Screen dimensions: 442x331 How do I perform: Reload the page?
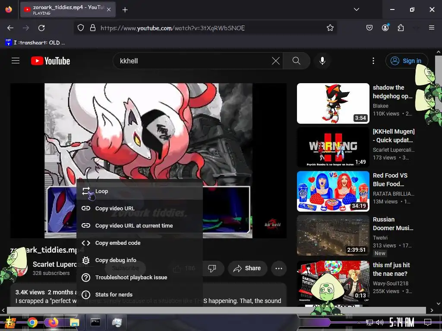pos(41,28)
